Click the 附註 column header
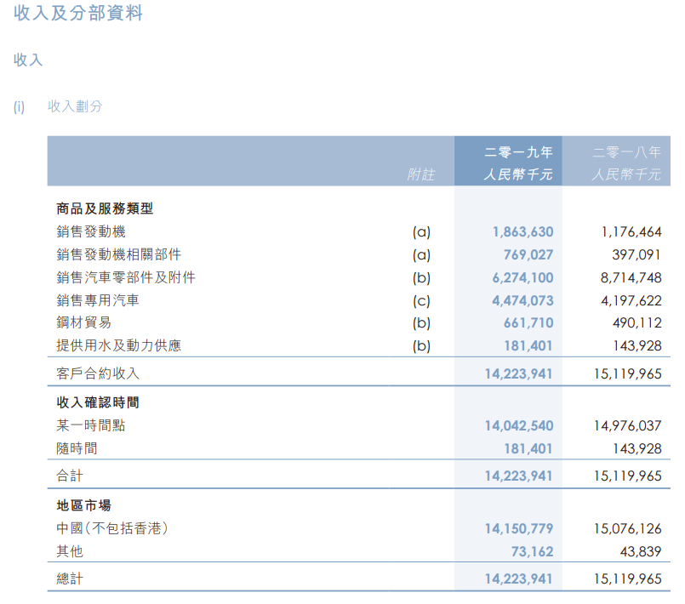Viewport: 685px width, 604px height. click(x=420, y=174)
